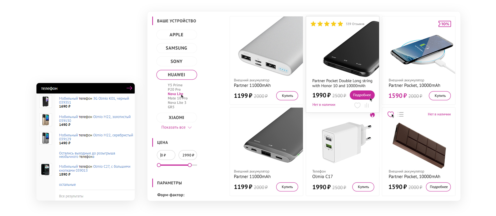Select the SONY device filter
The width and height of the screenshot is (496, 216).
point(177,61)
